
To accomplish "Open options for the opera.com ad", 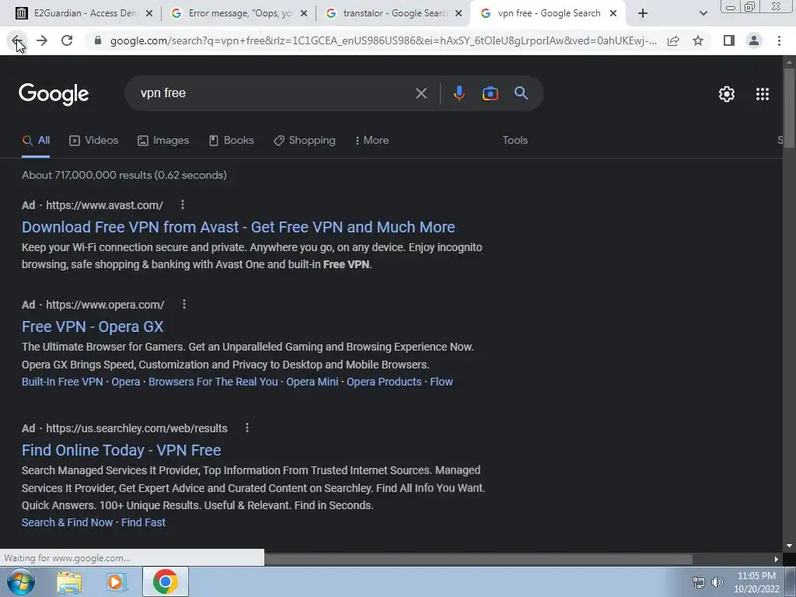I will tap(184, 304).
